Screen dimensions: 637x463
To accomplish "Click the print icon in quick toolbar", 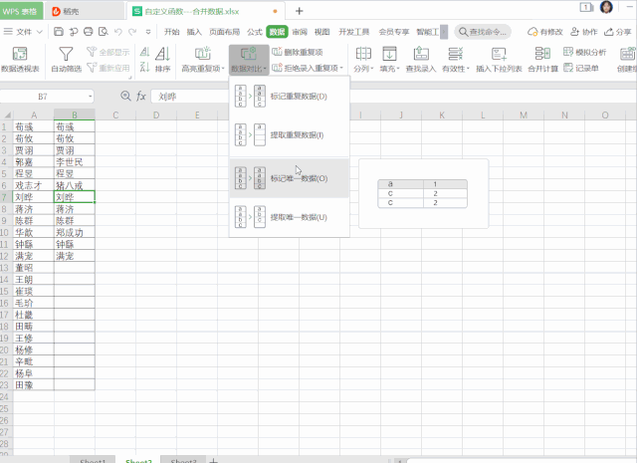I will [x=89, y=32].
